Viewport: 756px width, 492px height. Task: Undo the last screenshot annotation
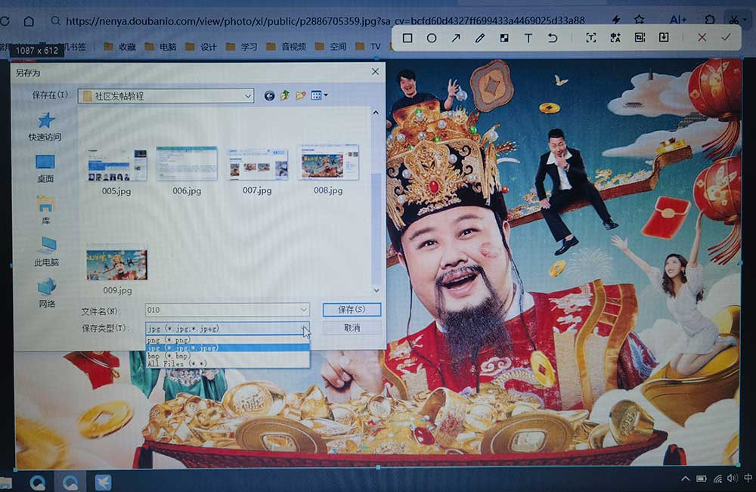tap(553, 38)
